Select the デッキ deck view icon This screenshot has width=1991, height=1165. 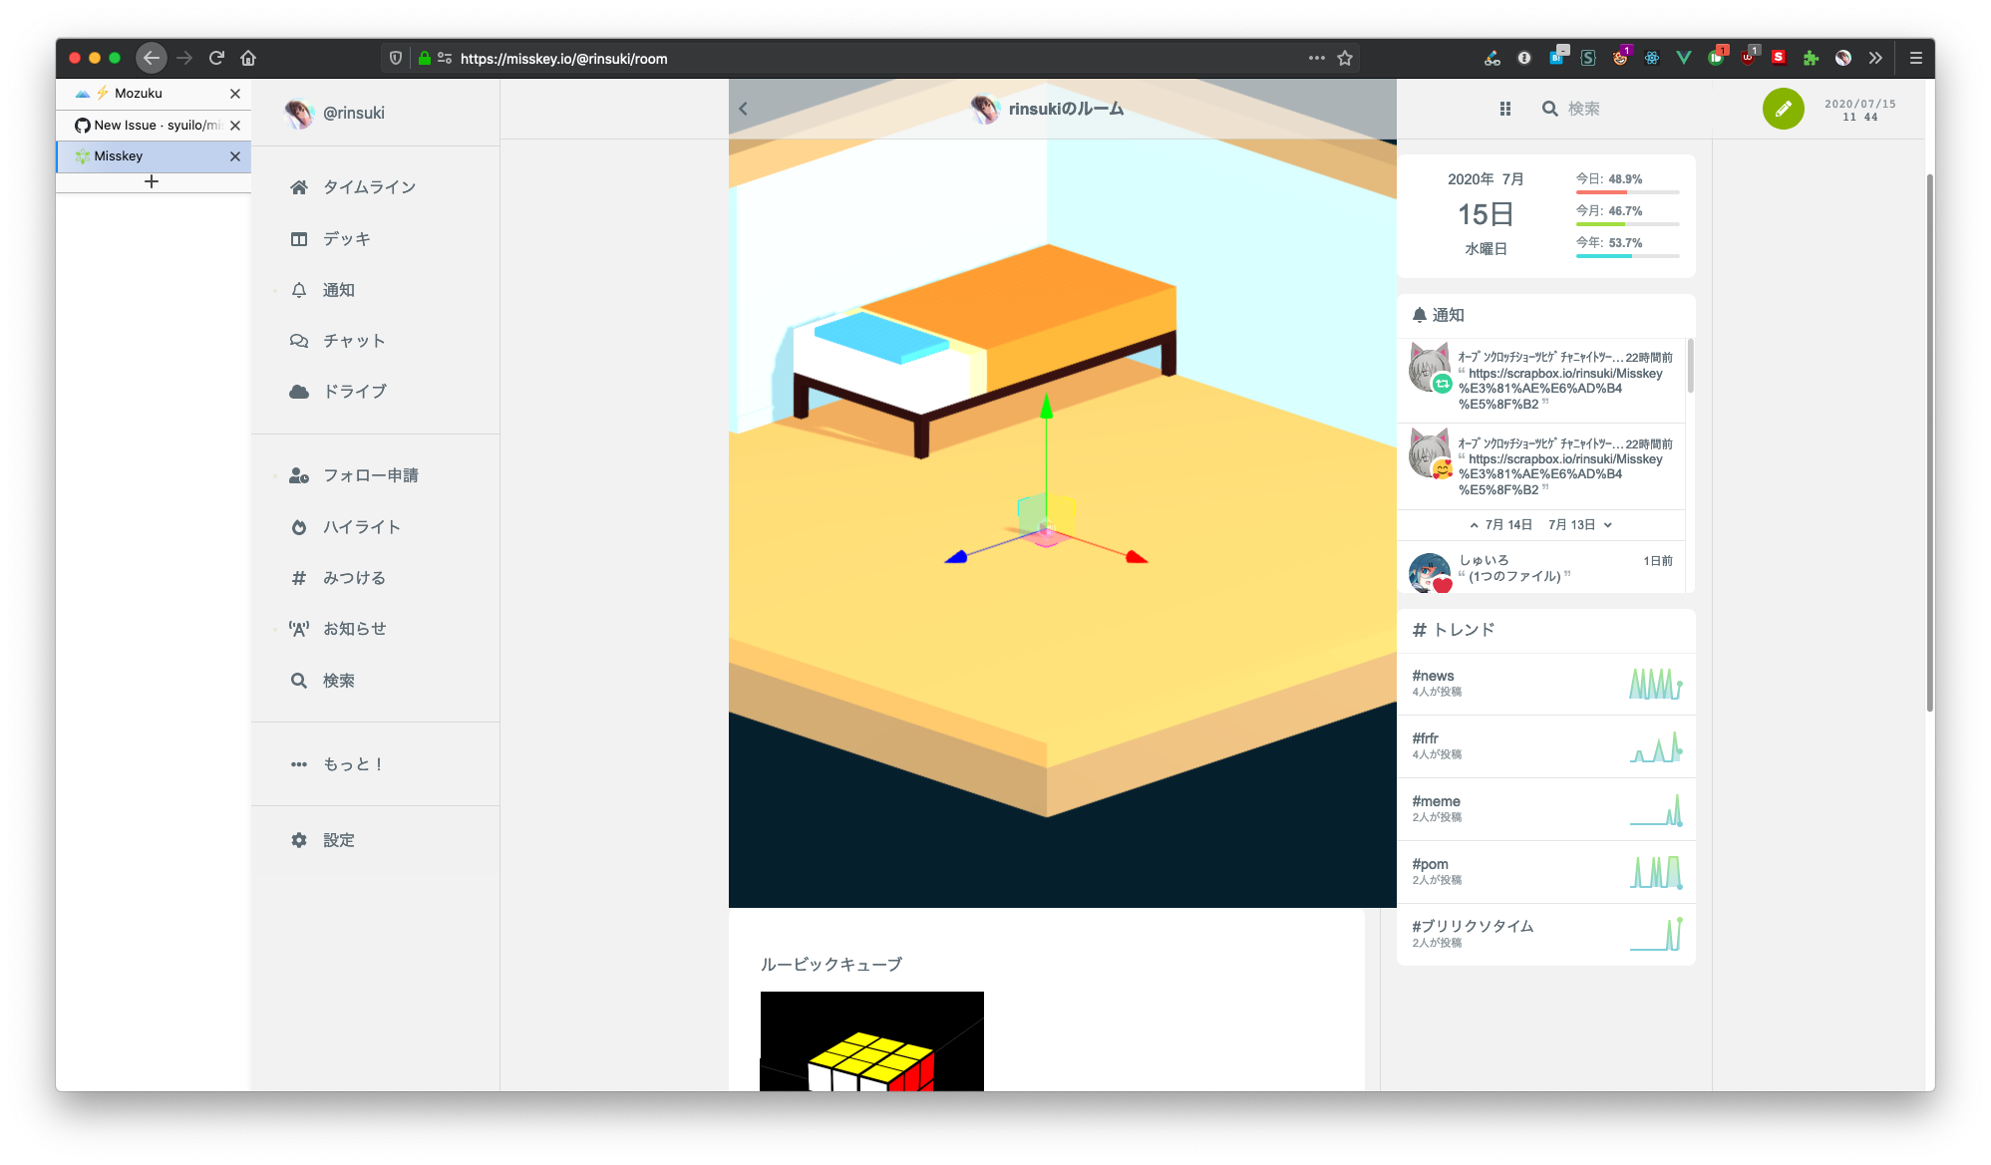click(x=298, y=238)
